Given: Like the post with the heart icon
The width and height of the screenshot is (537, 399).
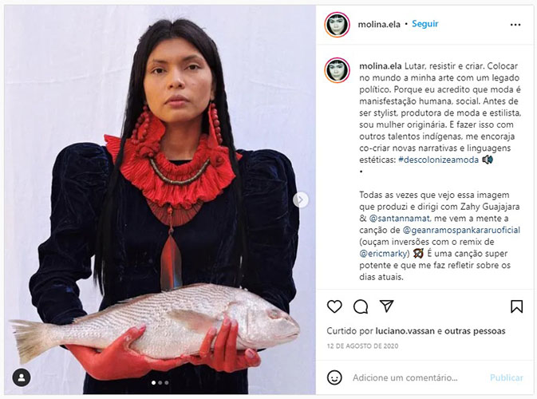Looking at the screenshot, I should (334, 306).
